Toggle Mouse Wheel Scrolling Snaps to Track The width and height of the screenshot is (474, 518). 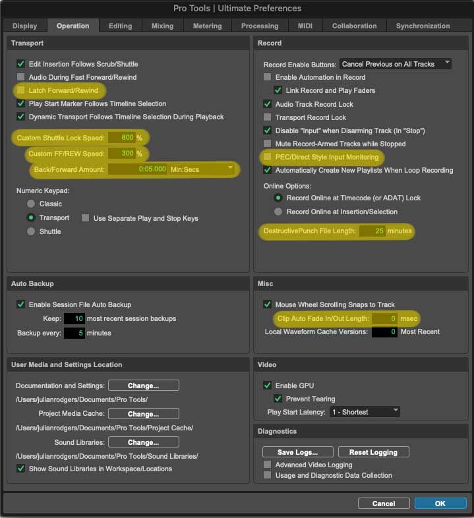(x=268, y=304)
